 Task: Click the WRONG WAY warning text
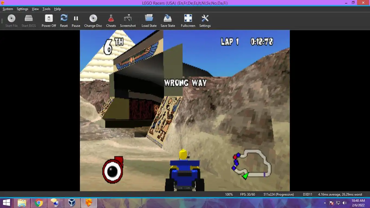[x=186, y=83]
